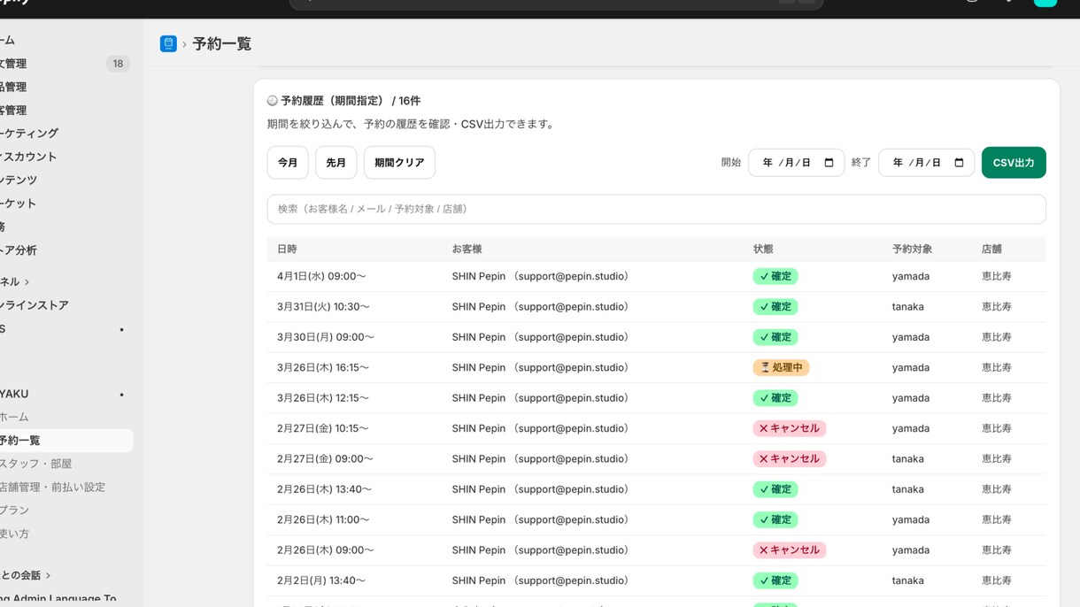Click the 予約履歴（期間指定）/ 16件 heading
The height and width of the screenshot is (607, 1080).
351,101
